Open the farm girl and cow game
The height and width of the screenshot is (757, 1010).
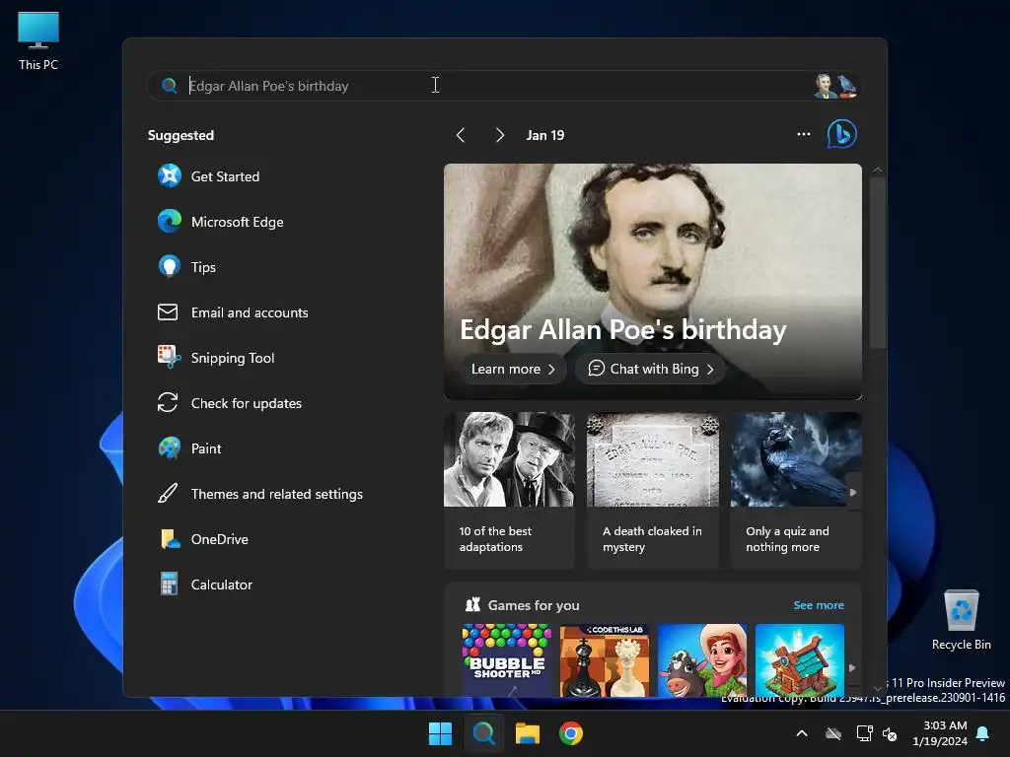coord(702,660)
